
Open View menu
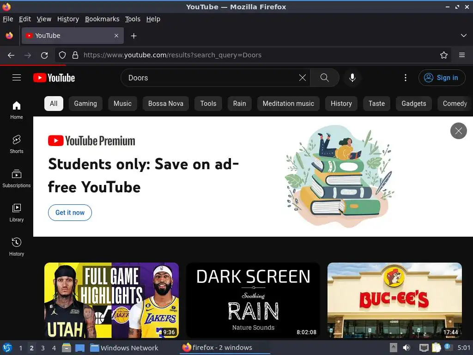(44, 19)
